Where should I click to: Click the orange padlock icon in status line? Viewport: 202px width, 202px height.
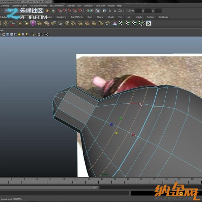47,11
